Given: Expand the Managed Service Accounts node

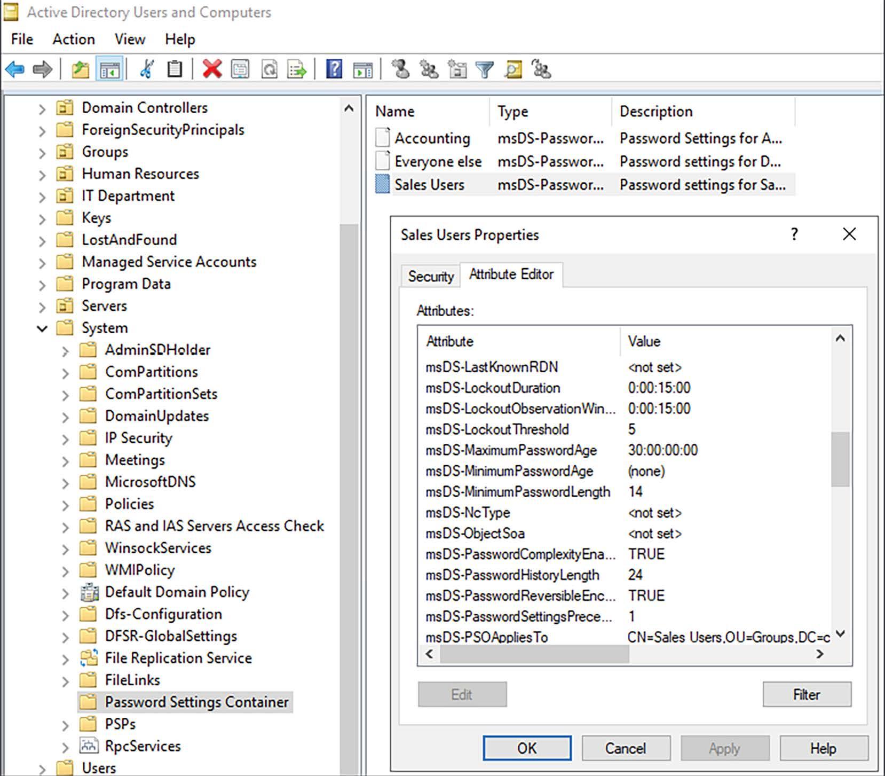Looking at the screenshot, I should (42, 263).
